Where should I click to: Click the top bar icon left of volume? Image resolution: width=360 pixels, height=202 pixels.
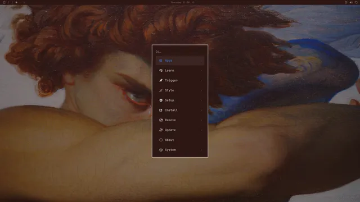(x=346, y=2)
